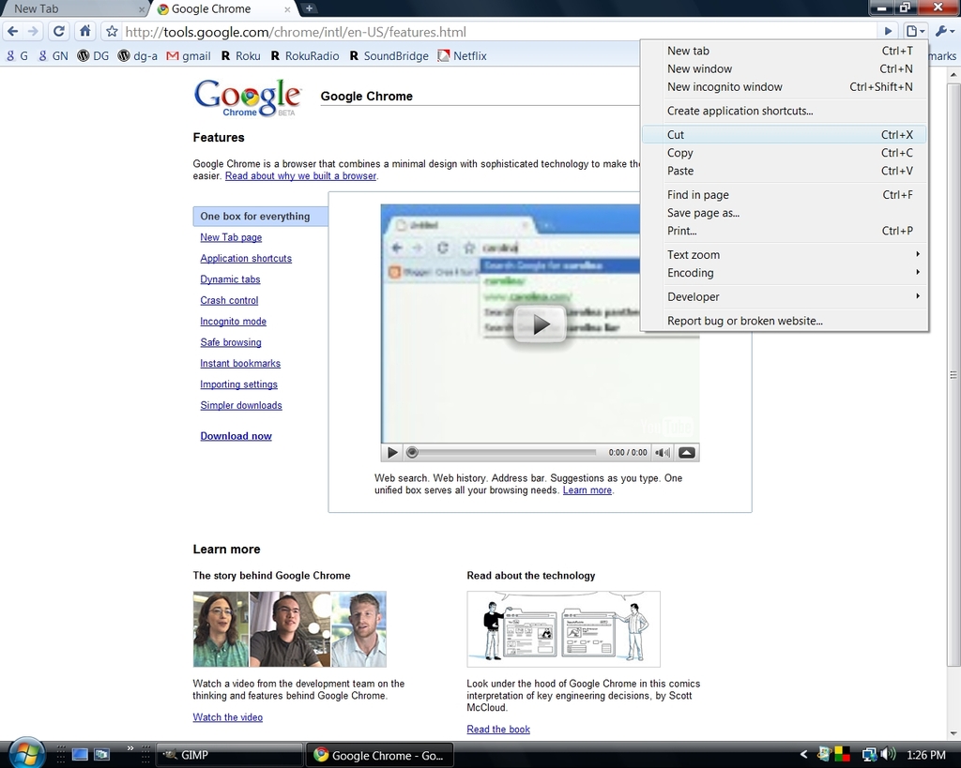Open the wrench customize menu
This screenshot has height=768, width=961.
coord(944,31)
